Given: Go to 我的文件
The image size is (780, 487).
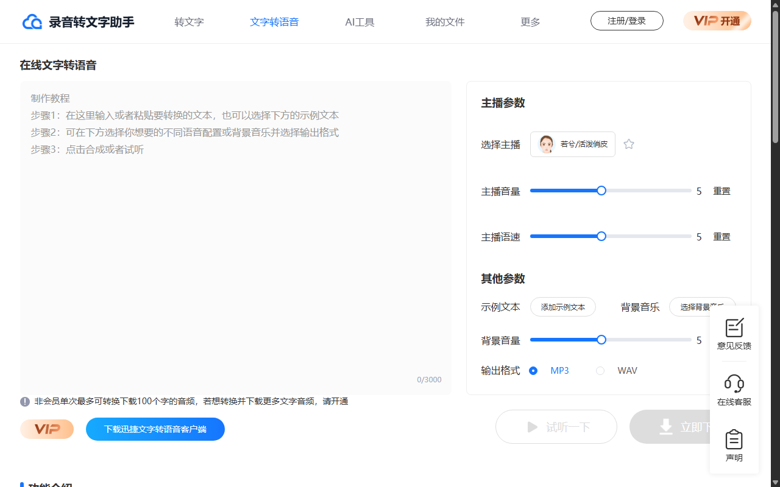Looking at the screenshot, I should (x=445, y=22).
